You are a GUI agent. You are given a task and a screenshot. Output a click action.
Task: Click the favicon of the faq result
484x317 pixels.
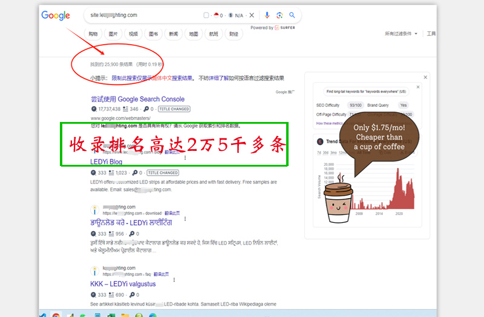tap(94, 271)
